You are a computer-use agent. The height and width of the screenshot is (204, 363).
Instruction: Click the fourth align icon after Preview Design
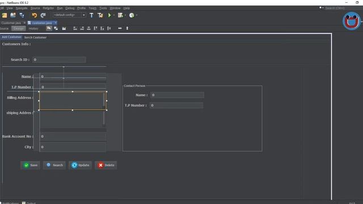point(95,28)
